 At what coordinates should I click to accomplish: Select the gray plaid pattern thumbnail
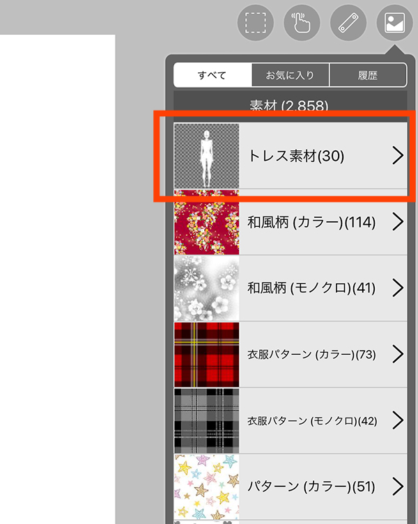point(207,421)
